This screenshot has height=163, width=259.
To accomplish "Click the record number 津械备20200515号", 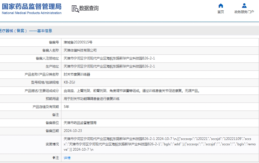I will 78,42.
